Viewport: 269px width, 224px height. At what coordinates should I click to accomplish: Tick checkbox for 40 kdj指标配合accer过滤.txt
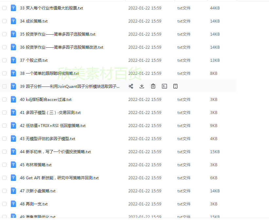tap(5, 99)
